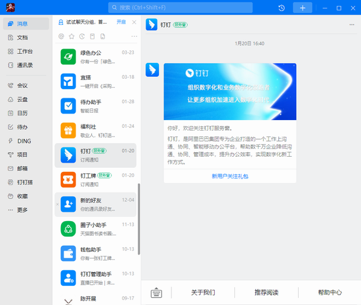This screenshot has width=361, height=305.
Task: Open the 圈子小助手 conversation
Action: coord(96,229)
